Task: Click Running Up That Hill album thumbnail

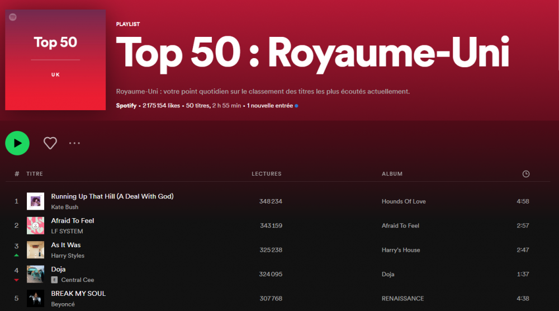Action: pyautogui.click(x=35, y=201)
